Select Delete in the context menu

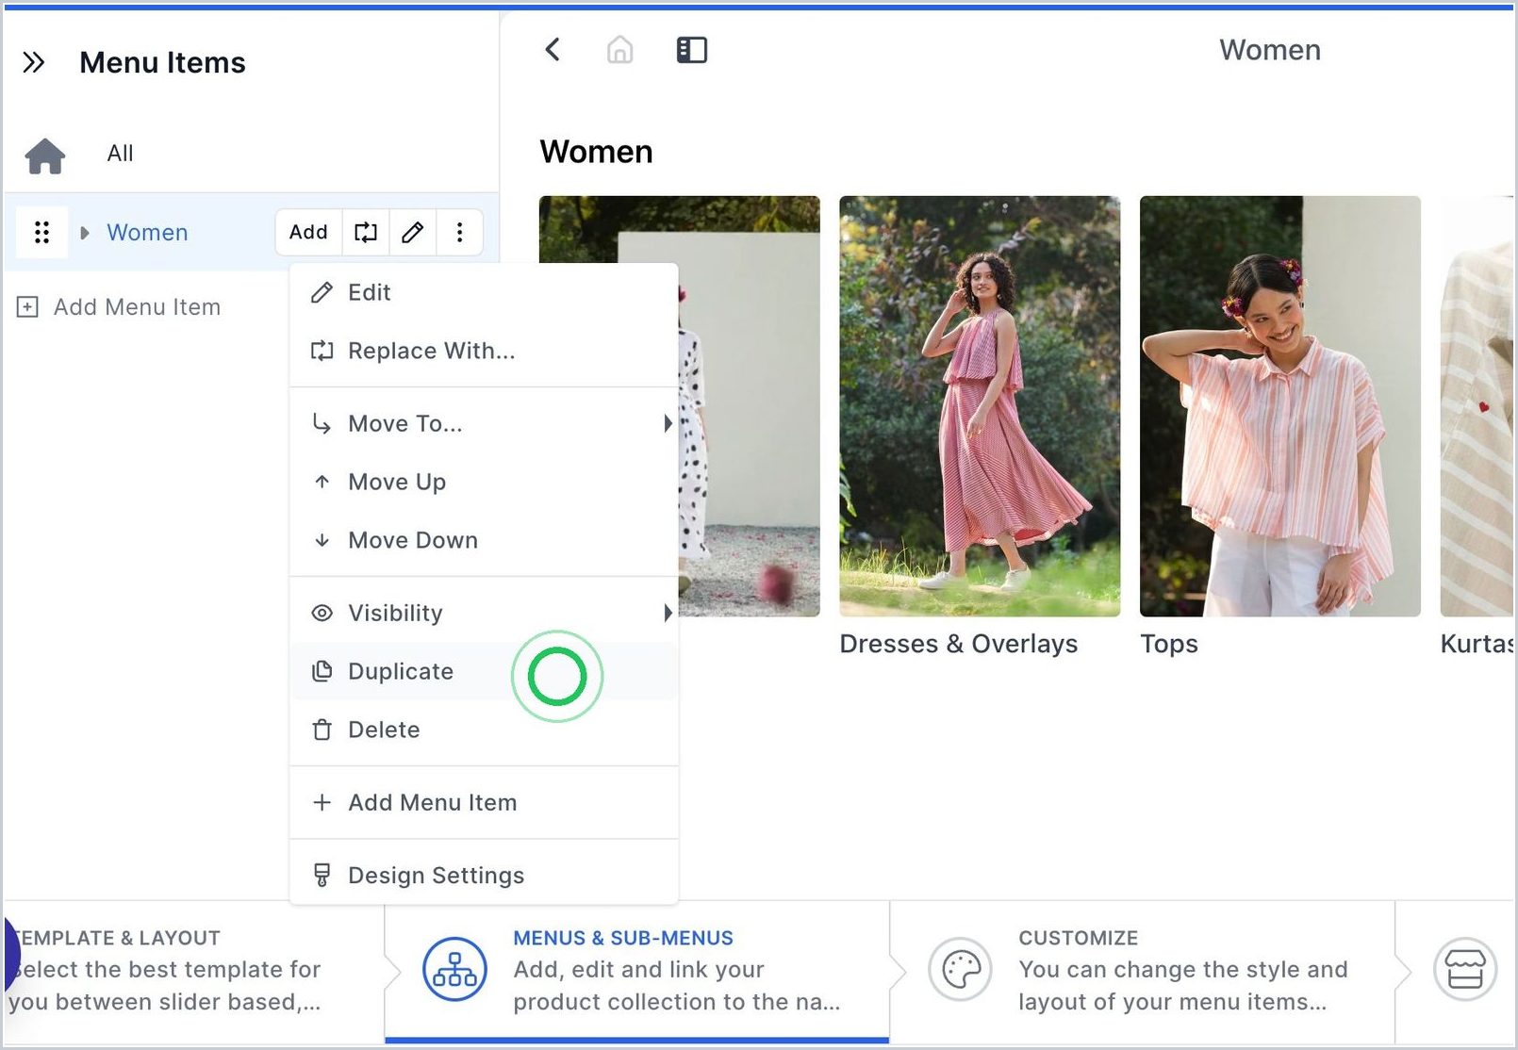[484, 730]
